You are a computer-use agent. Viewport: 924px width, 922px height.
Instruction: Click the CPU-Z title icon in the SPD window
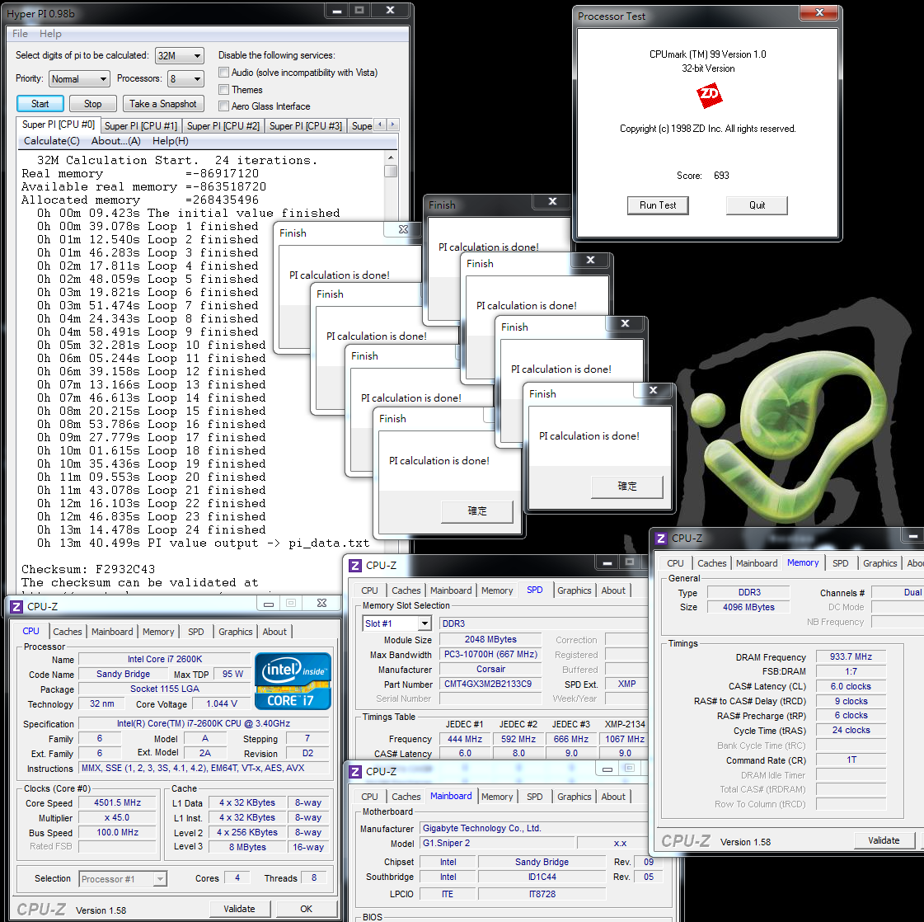[355, 566]
